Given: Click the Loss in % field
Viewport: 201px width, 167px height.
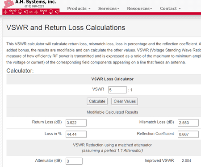Looking at the screenshot, I should point(76,134).
